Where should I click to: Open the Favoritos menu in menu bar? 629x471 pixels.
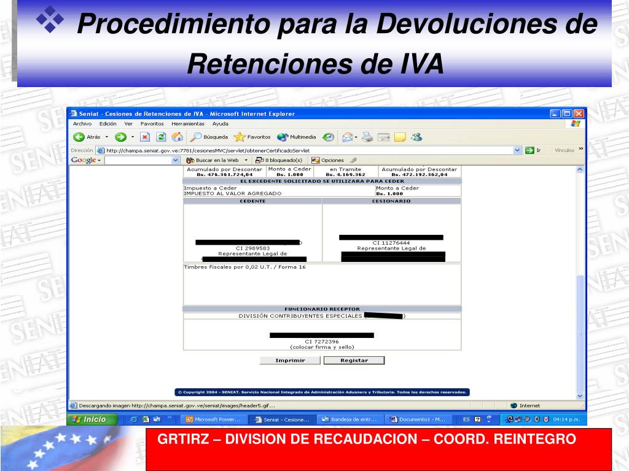point(152,124)
